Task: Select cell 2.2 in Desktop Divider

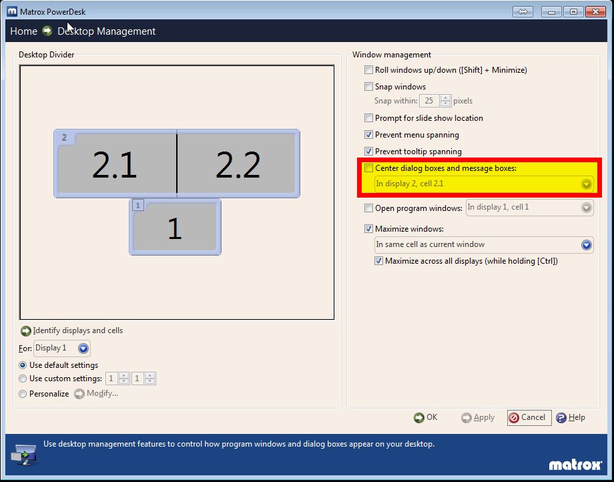Action: (238, 164)
